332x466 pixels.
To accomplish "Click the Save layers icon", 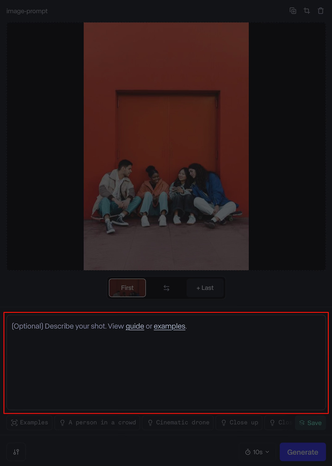I will point(302,423).
